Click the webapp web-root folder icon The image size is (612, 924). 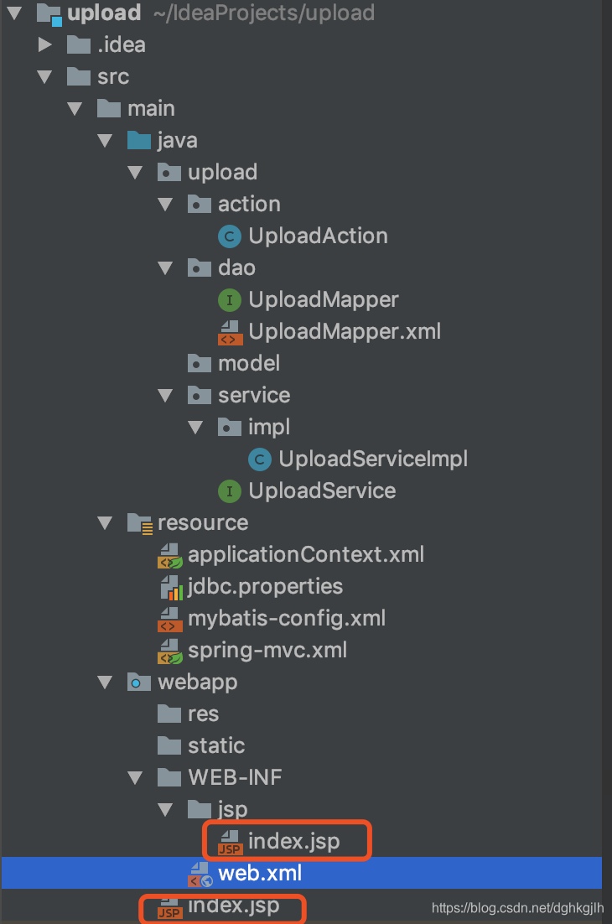(139, 682)
